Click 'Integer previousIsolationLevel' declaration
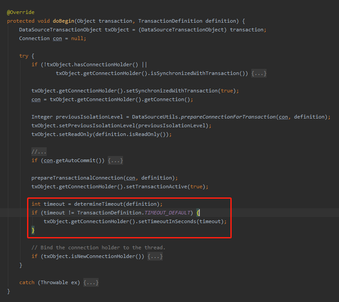The image size is (339, 302). point(77,117)
